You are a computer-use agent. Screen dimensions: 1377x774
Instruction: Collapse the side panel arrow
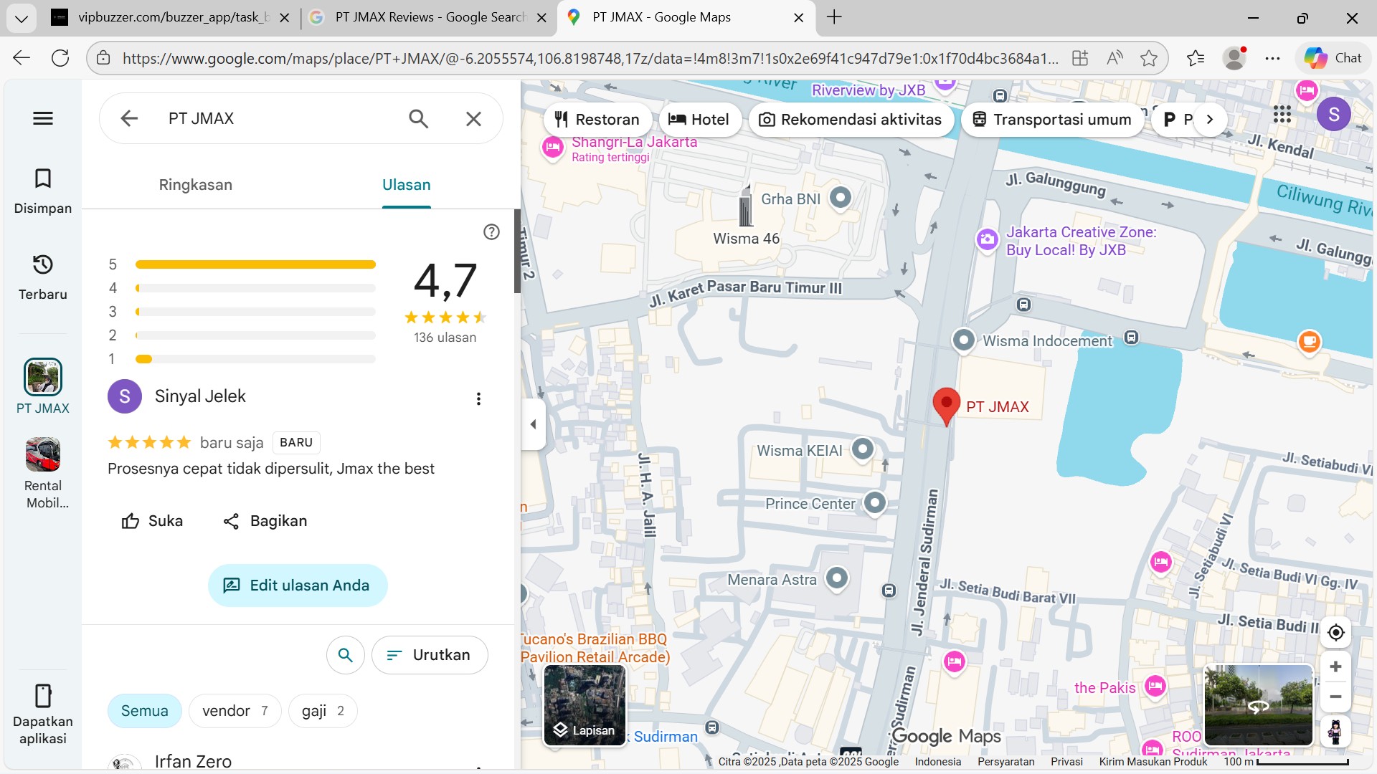click(533, 424)
